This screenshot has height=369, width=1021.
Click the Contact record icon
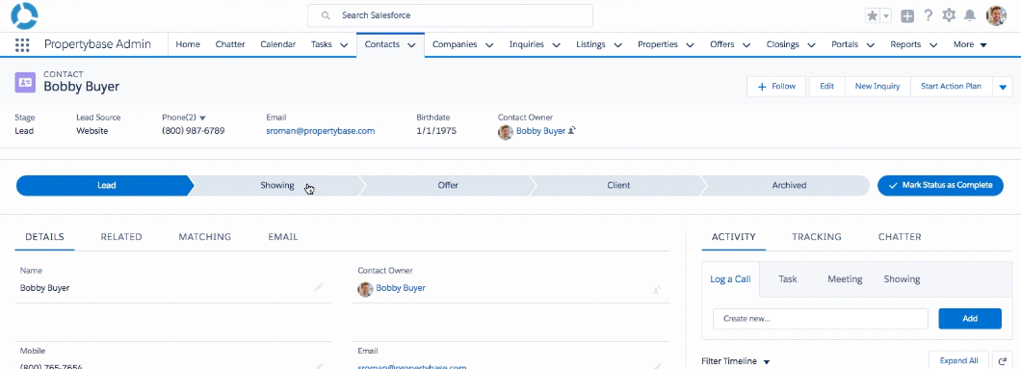[x=25, y=82]
